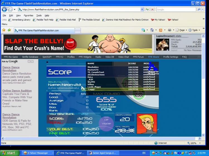Open the recent pages dropdown beside Forward
The width and height of the screenshot is (209, 156).
tap(14, 9)
